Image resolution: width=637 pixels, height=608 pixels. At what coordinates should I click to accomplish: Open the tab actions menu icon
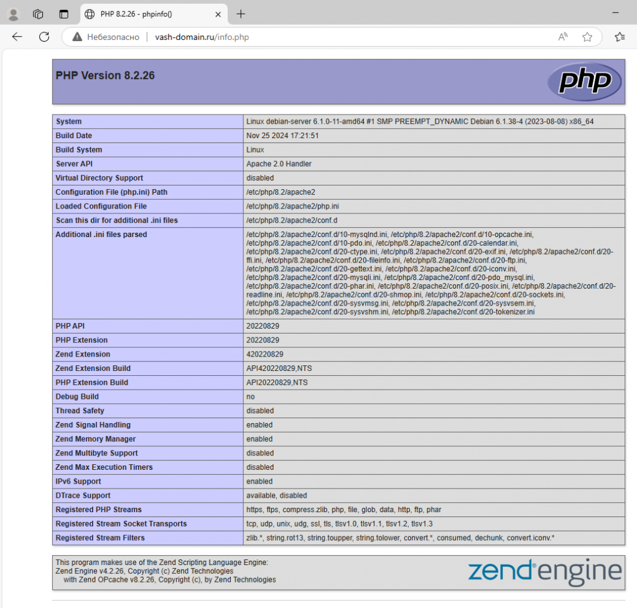click(64, 14)
